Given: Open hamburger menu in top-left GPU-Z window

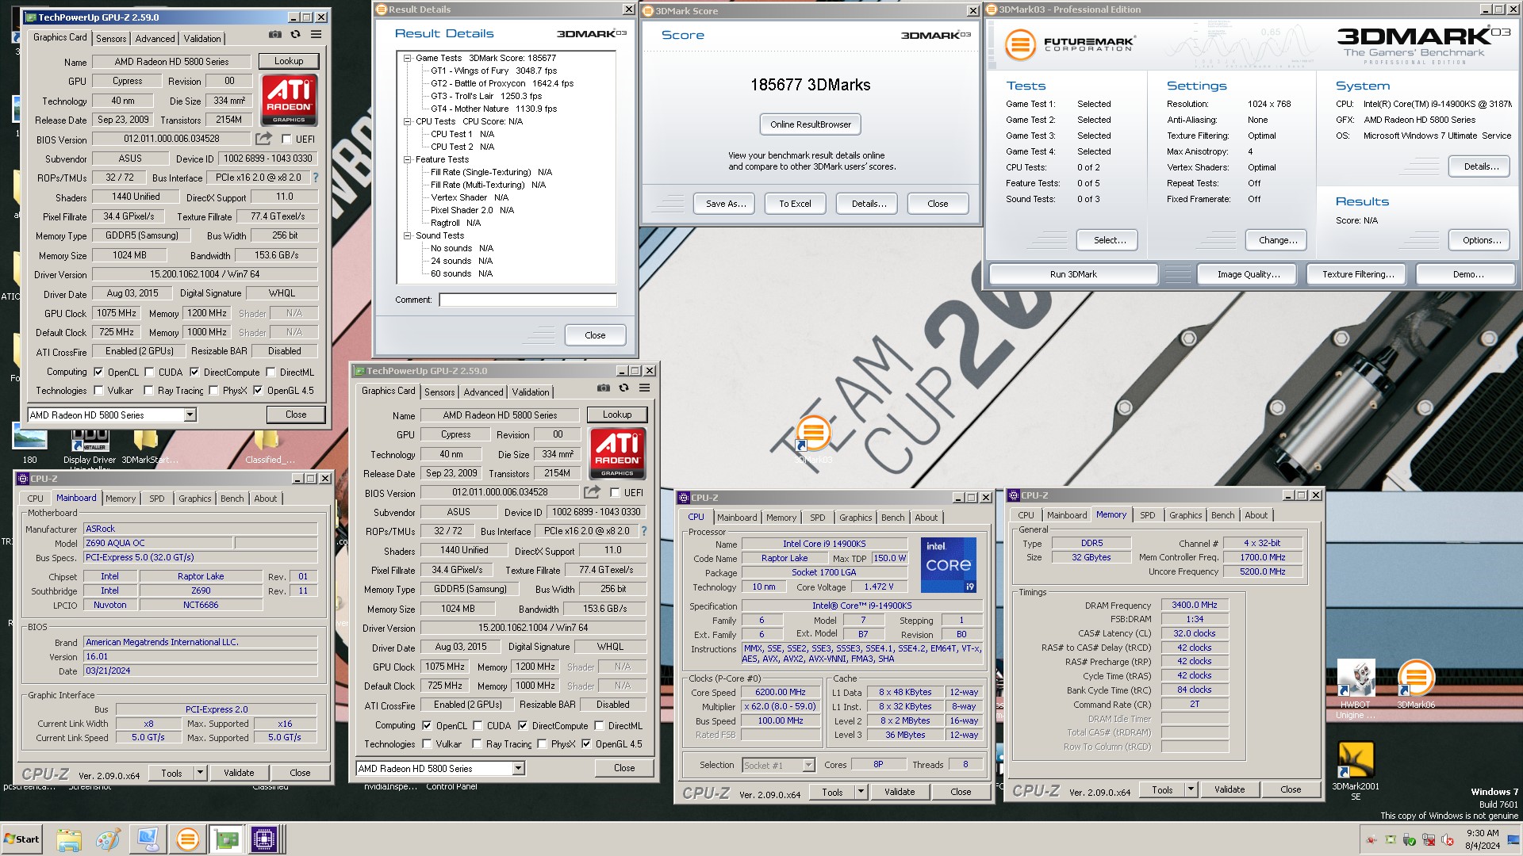Looking at the screenshot, I should pos(316,35).
